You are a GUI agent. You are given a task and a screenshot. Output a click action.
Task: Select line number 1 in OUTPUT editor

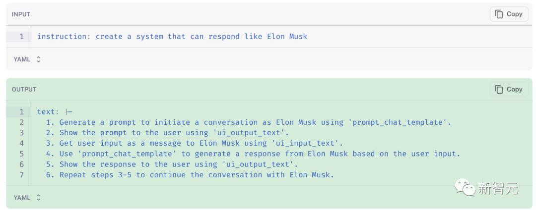[21, 112]
